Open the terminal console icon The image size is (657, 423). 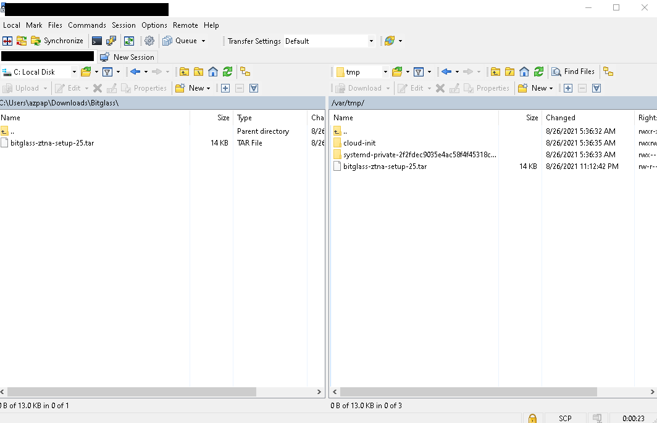click(x=97, y=41)
